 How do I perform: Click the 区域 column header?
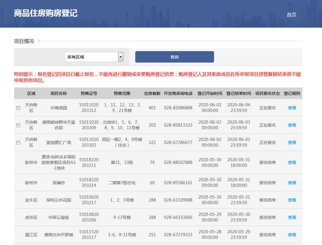[x=31, y=93]
